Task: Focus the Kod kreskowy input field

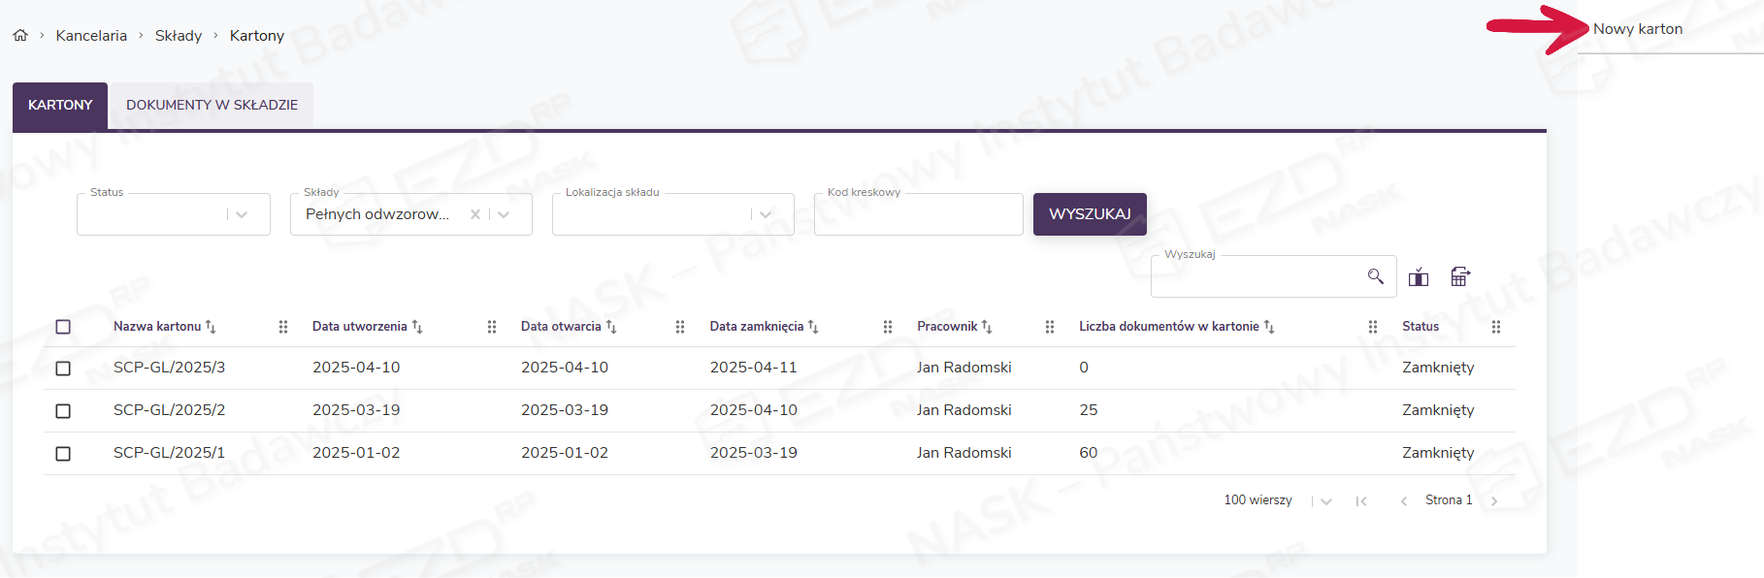Action: click(x=918, y=214)
